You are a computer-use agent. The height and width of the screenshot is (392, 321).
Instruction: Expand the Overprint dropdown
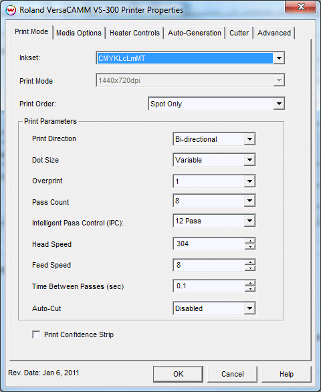point(249,181)
